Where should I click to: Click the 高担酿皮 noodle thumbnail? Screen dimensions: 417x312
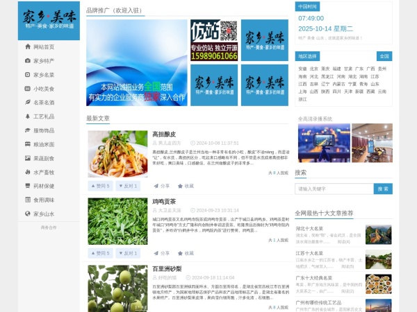click(x=117, y=154)
